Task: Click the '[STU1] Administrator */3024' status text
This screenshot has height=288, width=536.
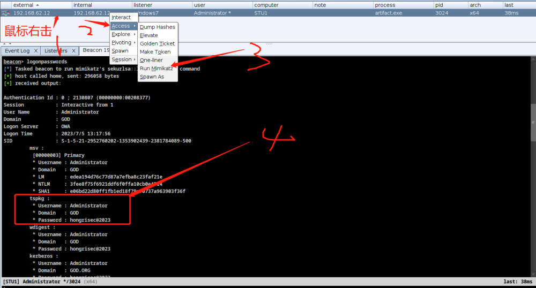Action: [x=42, y=282]
